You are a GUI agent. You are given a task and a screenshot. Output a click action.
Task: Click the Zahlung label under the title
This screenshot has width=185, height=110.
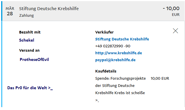pos(26,15)
